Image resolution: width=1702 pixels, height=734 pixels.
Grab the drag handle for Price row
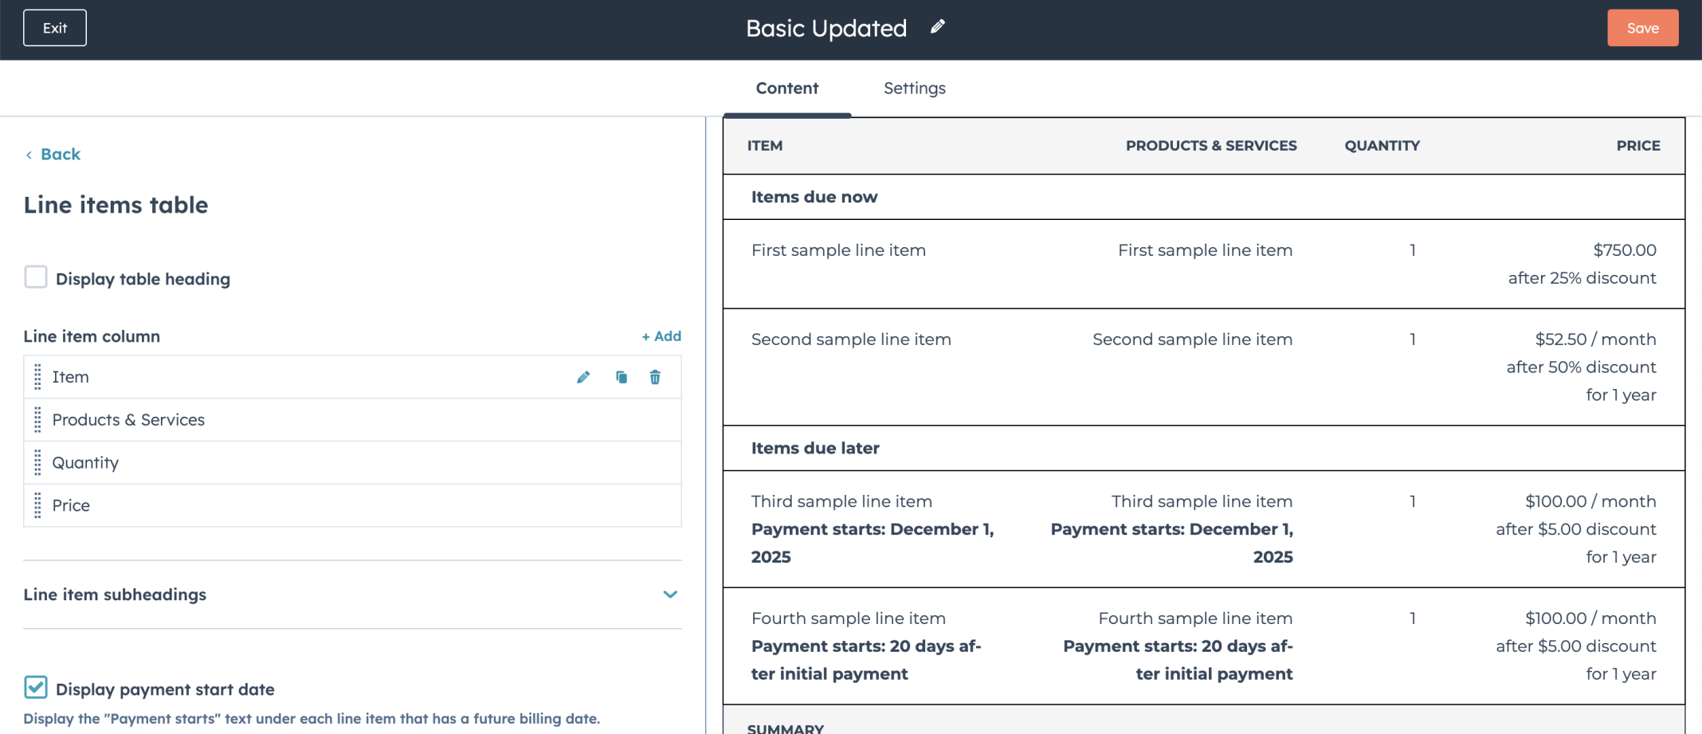(37, 505)
